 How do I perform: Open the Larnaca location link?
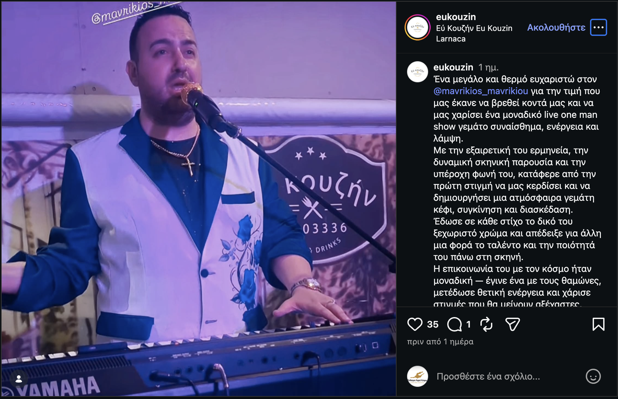tap(451, 39)
